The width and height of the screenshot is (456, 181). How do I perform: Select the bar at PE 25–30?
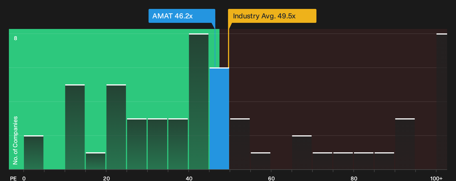pyautogui.click(x=137, y=144)
